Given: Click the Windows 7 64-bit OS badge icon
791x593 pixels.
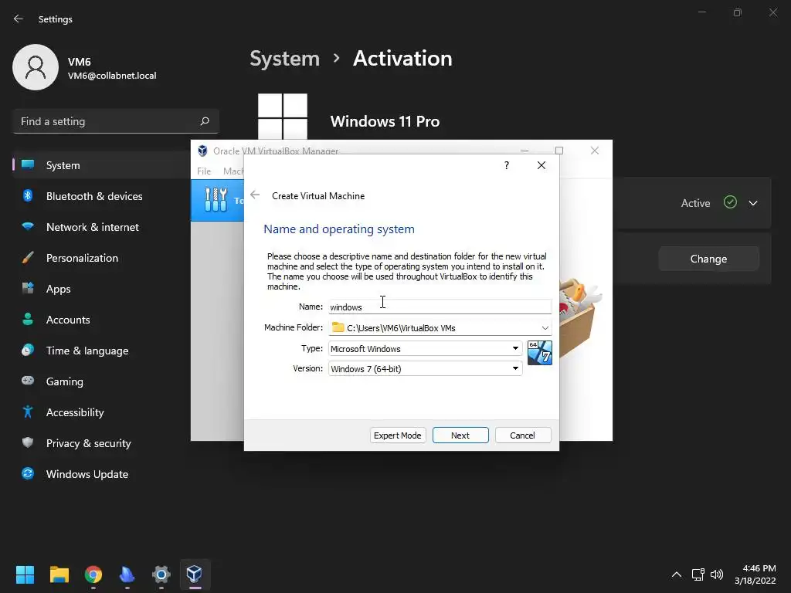Looking at the screenshot, I should [539, 352].
